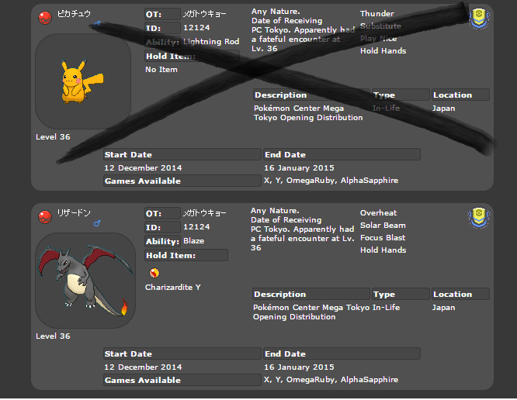Viewport: 517px width, 400px height.
Task: Click the Hold Item label above Charizardite Y
Action: 171,255
